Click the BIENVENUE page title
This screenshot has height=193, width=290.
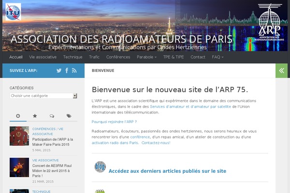point(103,70)
